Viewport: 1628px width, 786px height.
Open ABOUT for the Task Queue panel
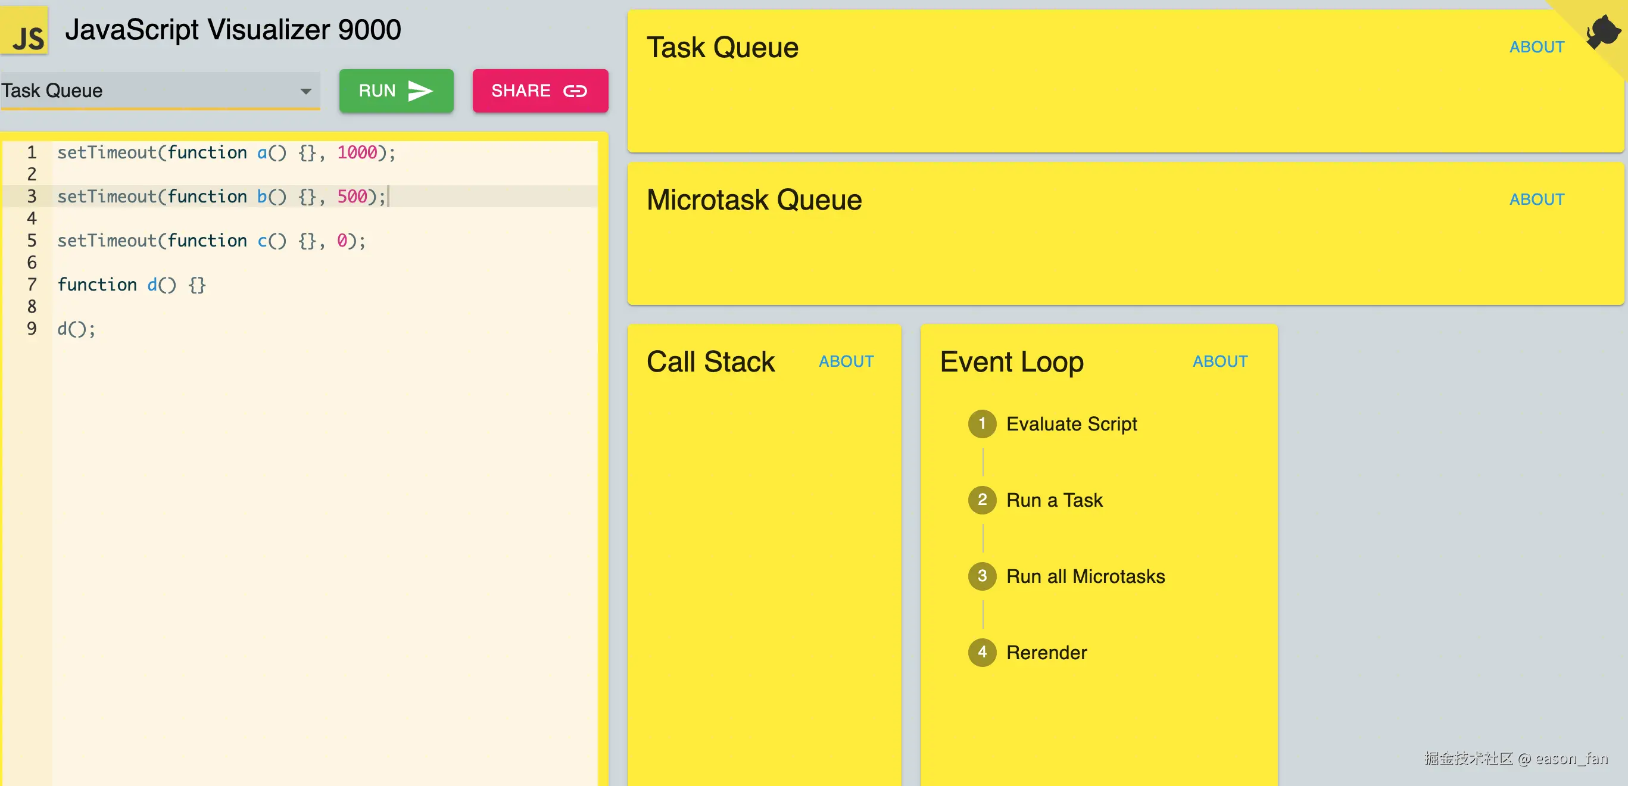(x=1536, y=48)
